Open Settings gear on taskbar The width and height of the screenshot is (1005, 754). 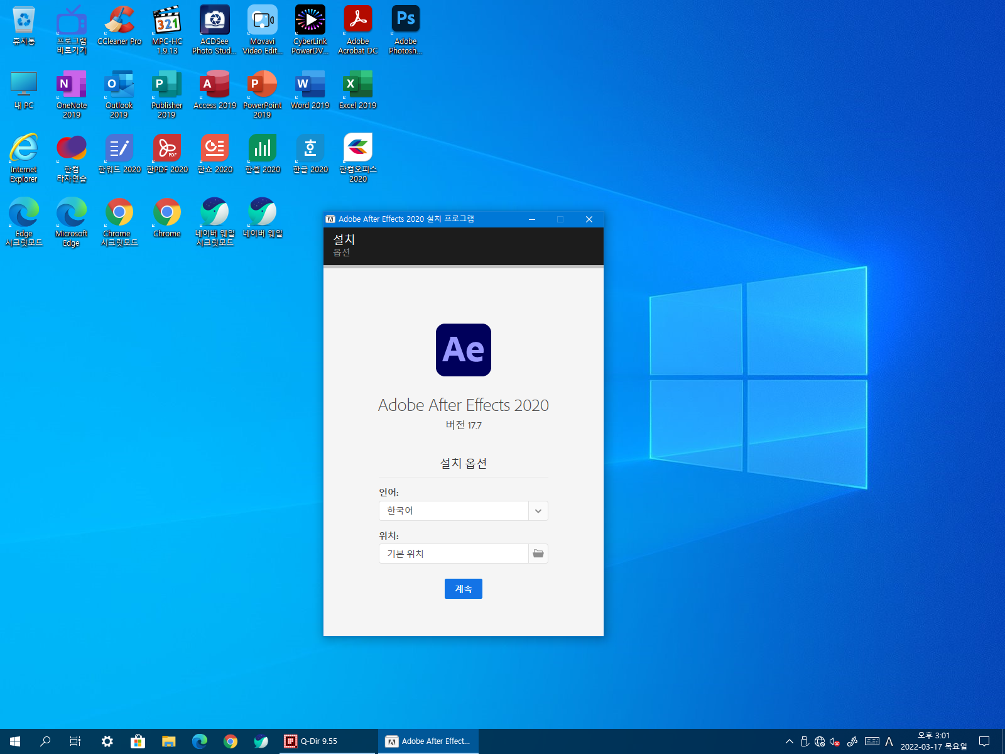pyautogui.click(x=107, y=741)
